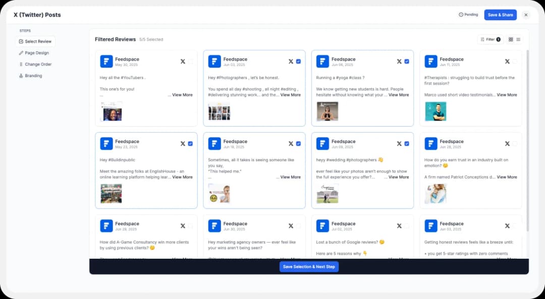Click X logo on Jun 11 Therapists card
Viewport: 545px width, 299px height.
click(507, 62)
